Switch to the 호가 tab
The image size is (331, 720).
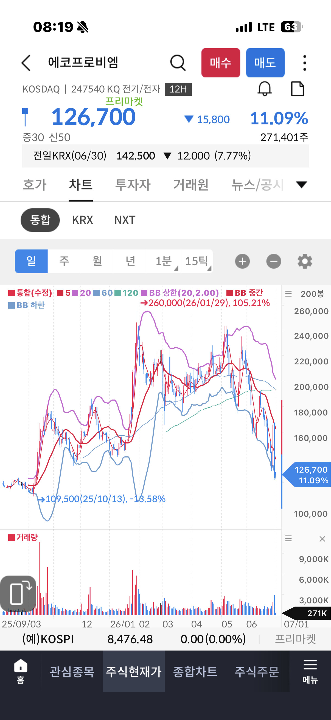pyautogui.click(x=35, y=185)
